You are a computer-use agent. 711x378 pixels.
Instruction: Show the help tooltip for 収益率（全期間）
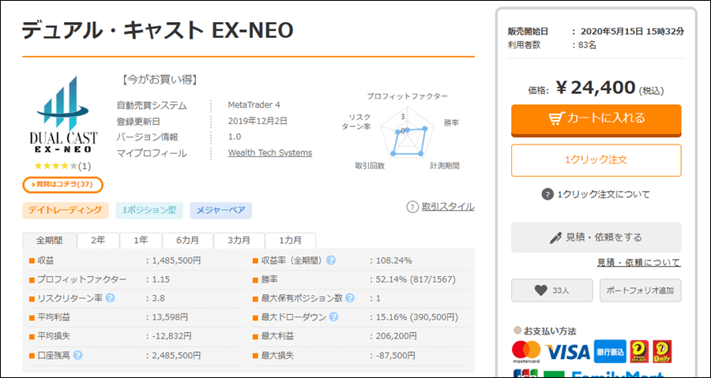pyautogui.click(x=331, y=260)
